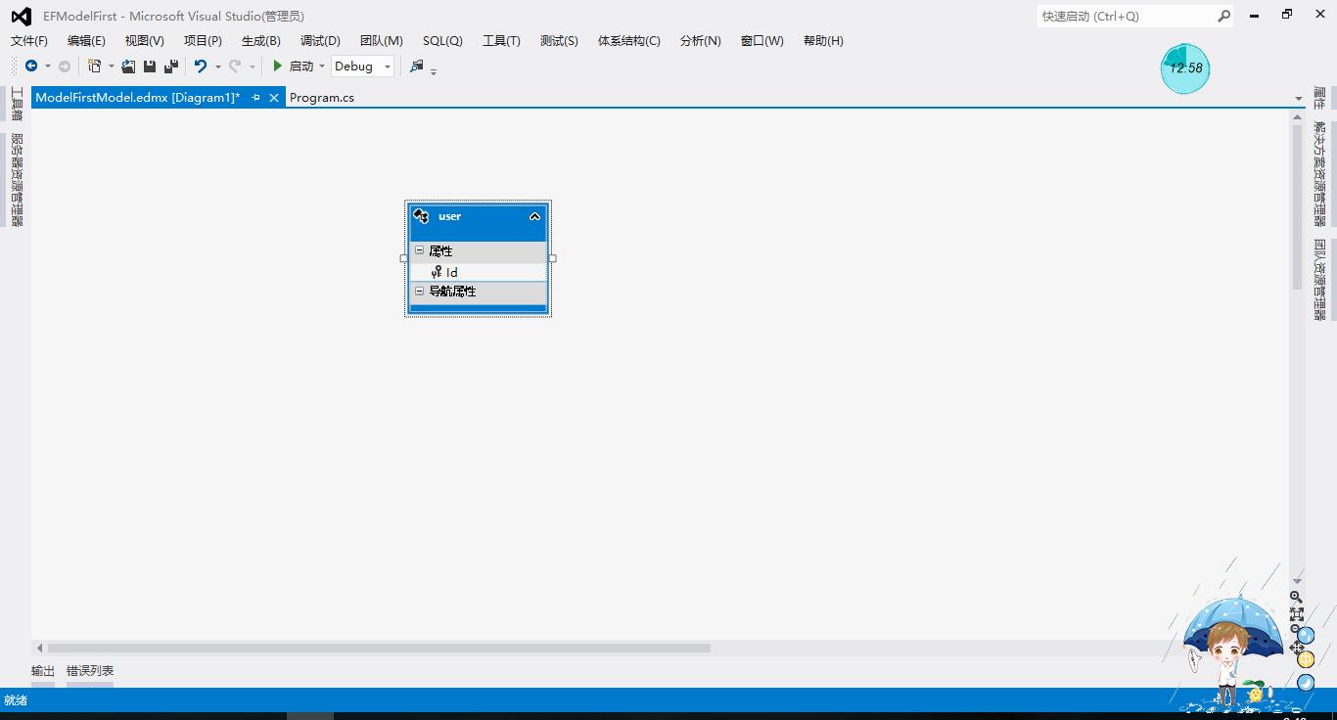Open the 团队资源管理器 side panel
Image resolution: width=1337 pixels, height=720 pixels.
point(1319,279)
